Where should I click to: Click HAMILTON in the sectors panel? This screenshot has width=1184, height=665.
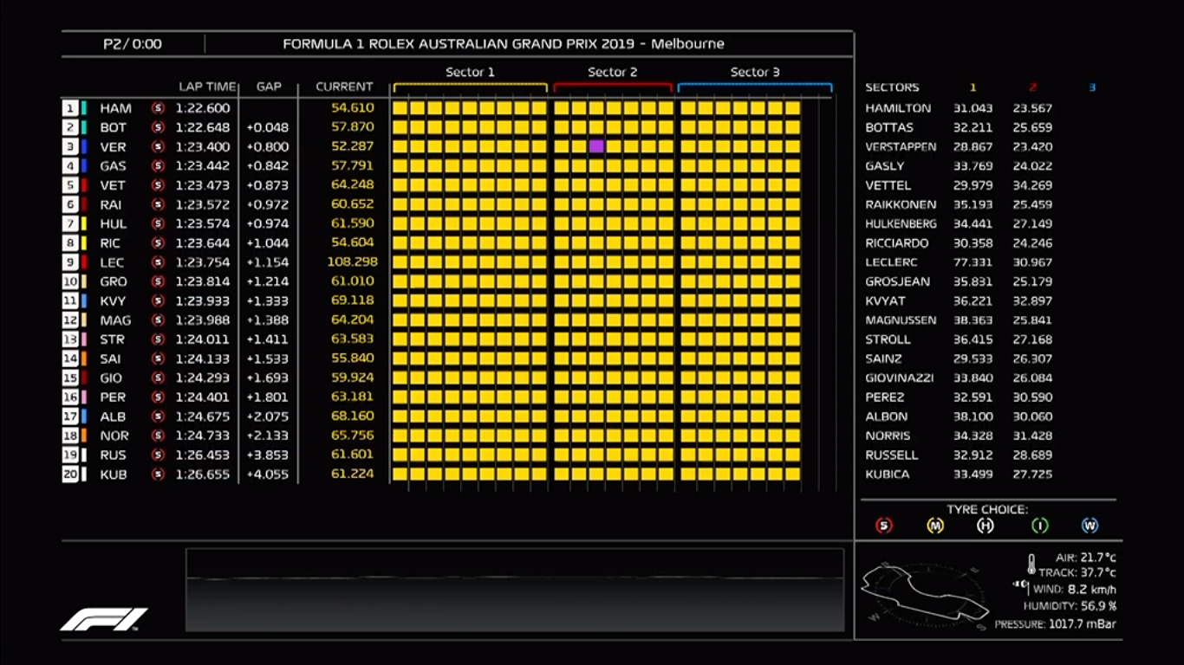pos(898,108)
